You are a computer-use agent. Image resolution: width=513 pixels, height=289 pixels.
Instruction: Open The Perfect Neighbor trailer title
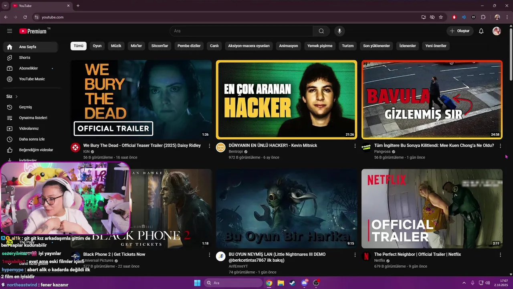click(x=418, y=254)
